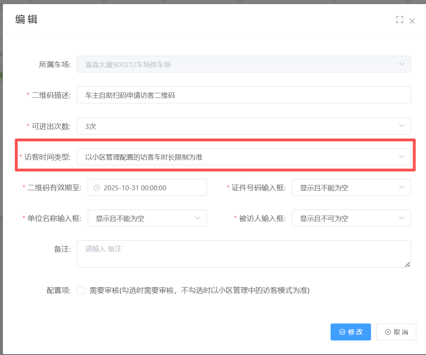
Task: Click the 修改 submit button
Action: click(x=350, y=332)
